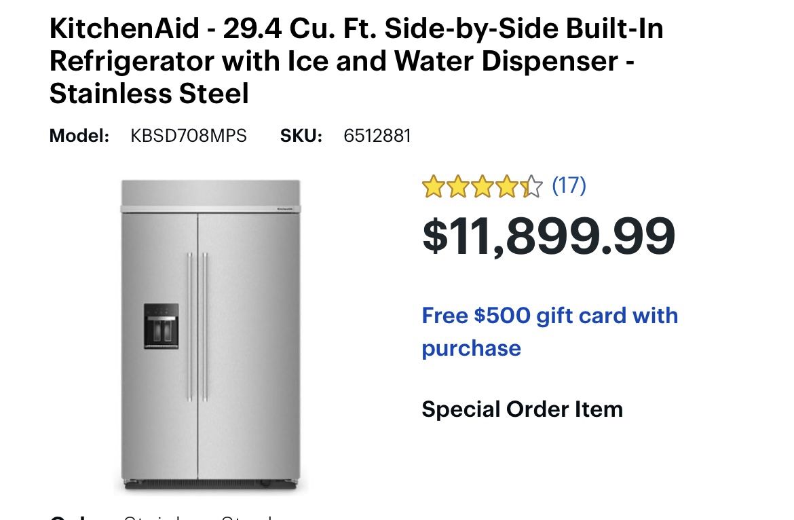Click the Special Order Item label
This screenshot has width=794, height=520.
[x=522, y=409]
